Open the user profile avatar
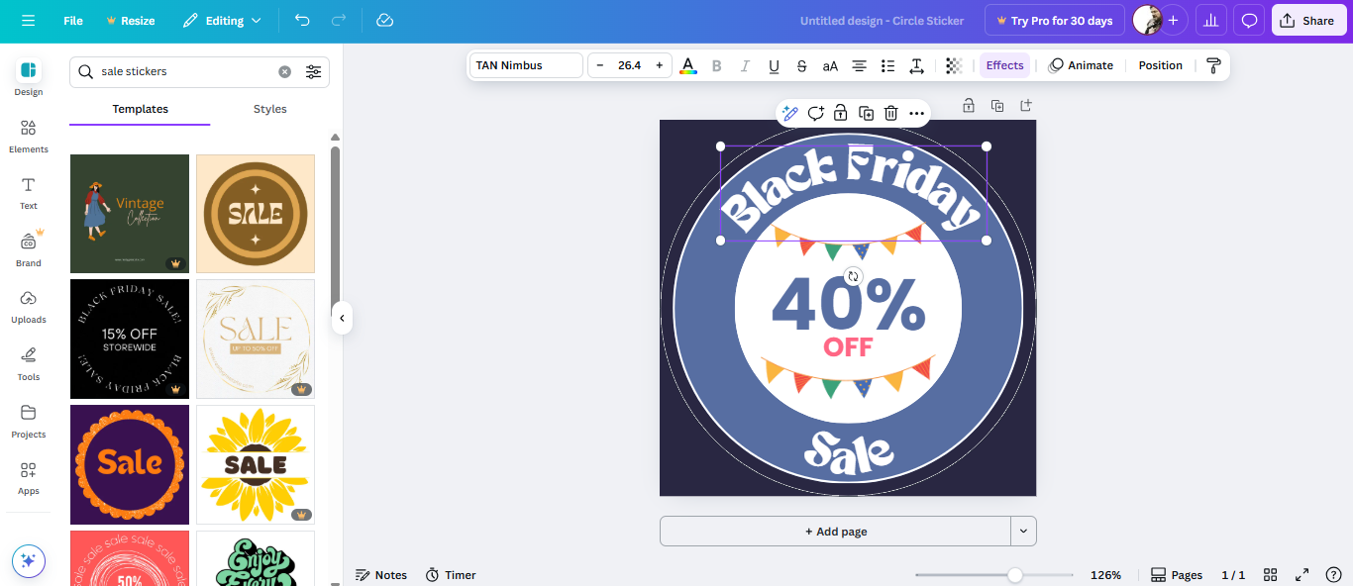The width and height of the screenshot is (1353, 586). (x=1147, y=21)
